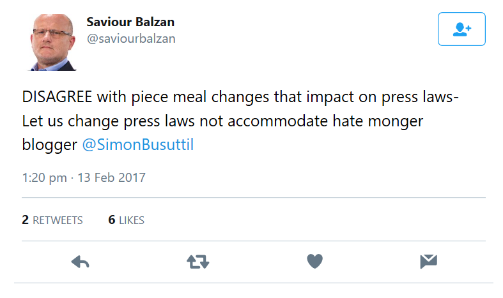View who retweeted via 2 RETWEETS
This screenshot has height=298, width=503.
pyautogui.click(x=52, y=220)
